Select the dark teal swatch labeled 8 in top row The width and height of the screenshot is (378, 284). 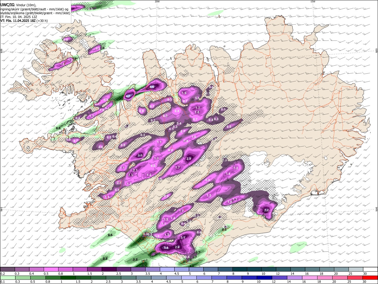pyautogui.click(x=240, y=270)
